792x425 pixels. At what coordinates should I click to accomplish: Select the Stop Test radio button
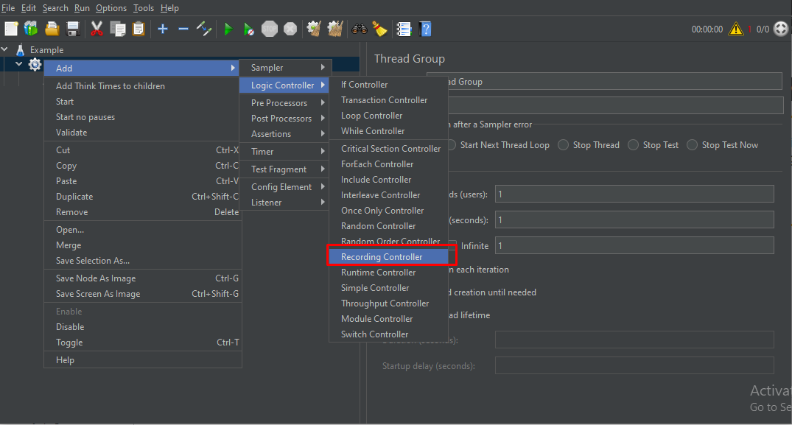click(x=633, y=145)
